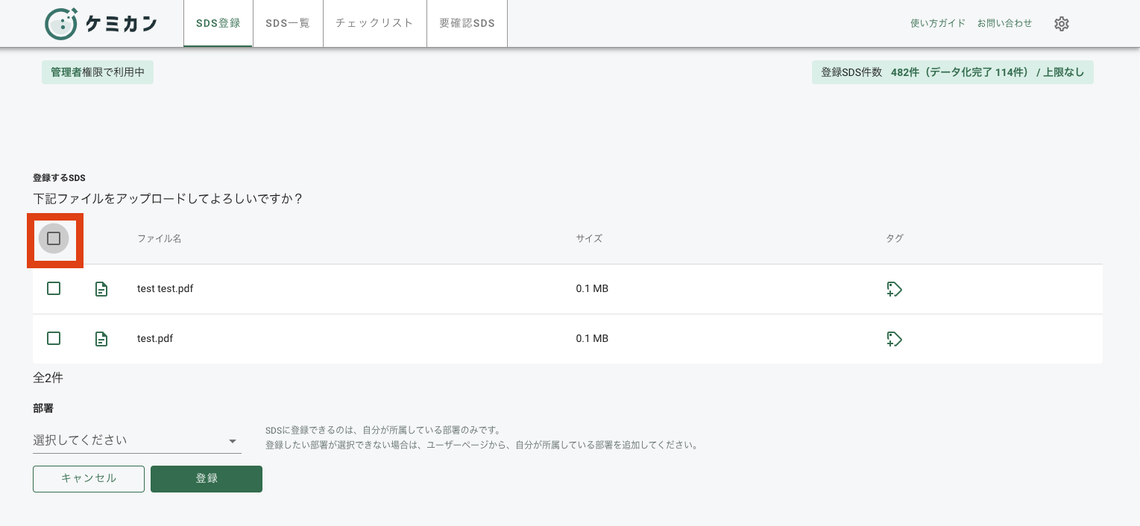1140x526 pixels.
Task: Open the 使い方ガイド link
Action: pos(938,23)
